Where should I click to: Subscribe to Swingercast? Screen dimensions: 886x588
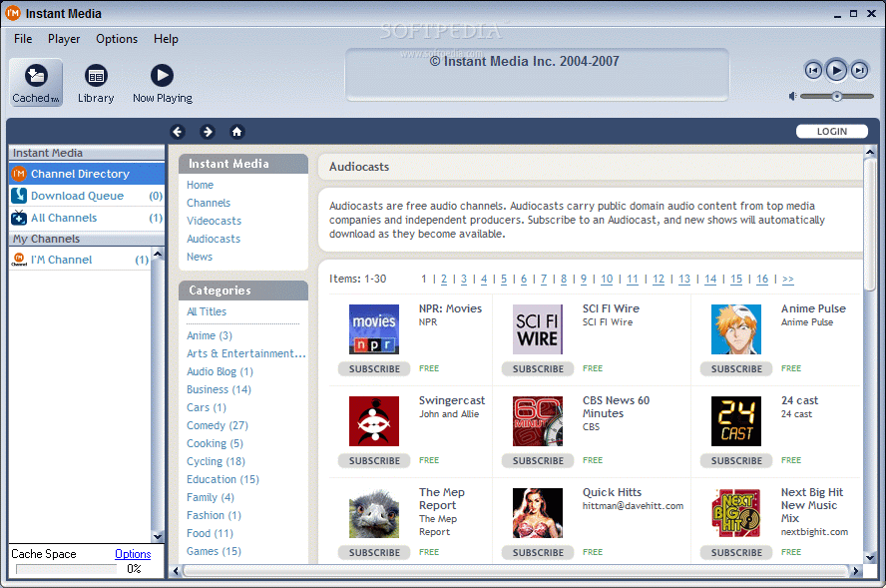374,461
